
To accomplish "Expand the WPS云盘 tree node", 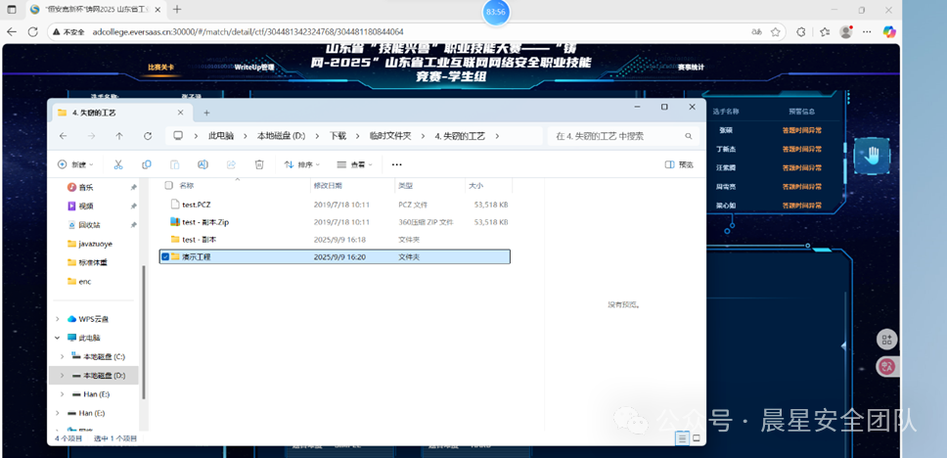I will 58,319.
